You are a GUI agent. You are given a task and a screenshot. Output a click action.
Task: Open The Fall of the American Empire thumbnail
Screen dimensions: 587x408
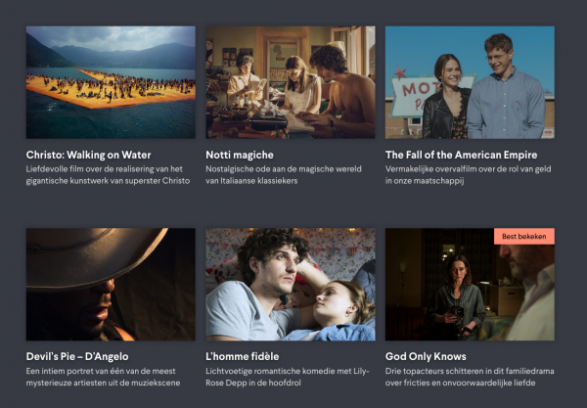470,82
